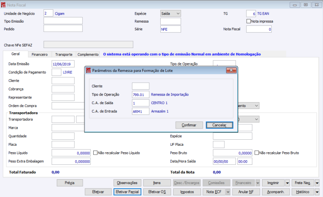
Task: Click the Nota Fiscal number field
Action: [259, 29]
